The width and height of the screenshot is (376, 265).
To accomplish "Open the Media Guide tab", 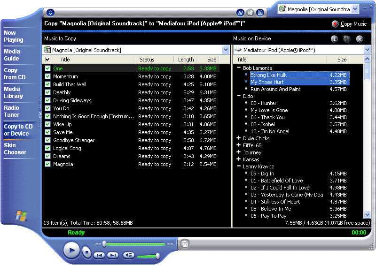I will tap(12, 55).
